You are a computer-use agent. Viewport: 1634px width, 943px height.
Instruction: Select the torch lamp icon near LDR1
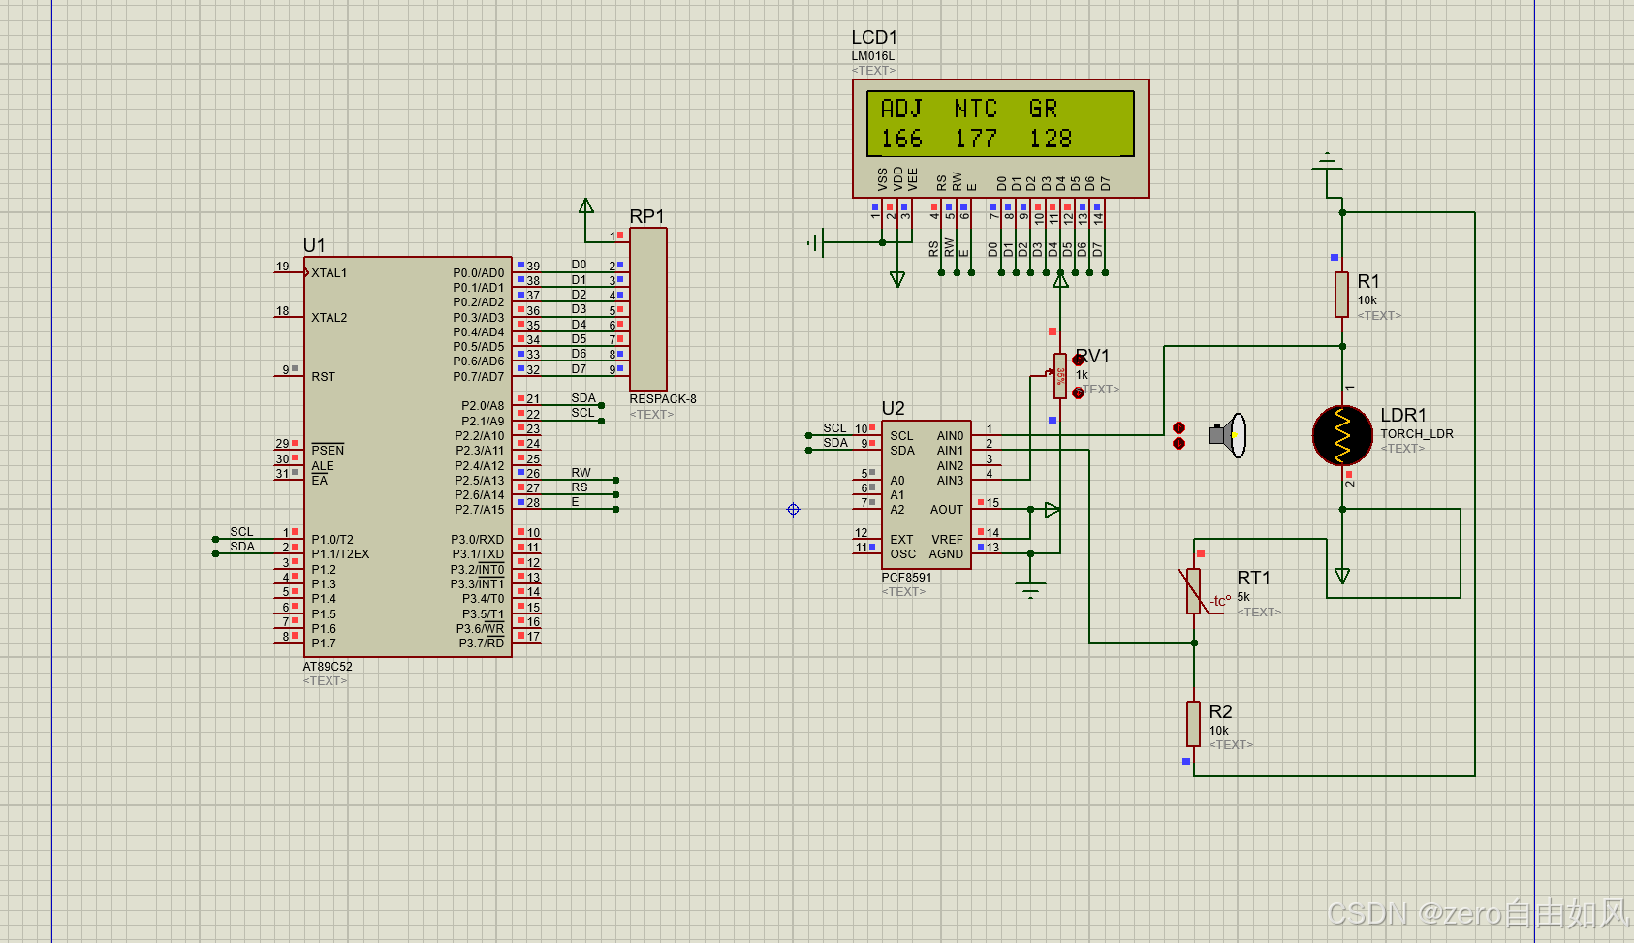click(x=1228, y=435)
